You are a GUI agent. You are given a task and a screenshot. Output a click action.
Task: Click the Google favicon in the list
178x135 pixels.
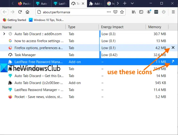(10, 41)
